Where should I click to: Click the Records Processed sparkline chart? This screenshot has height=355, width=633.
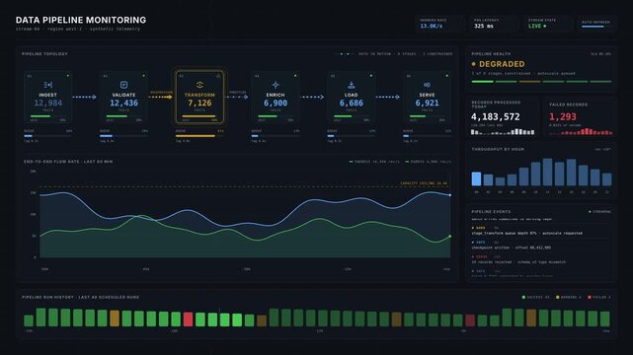[503, 131]
